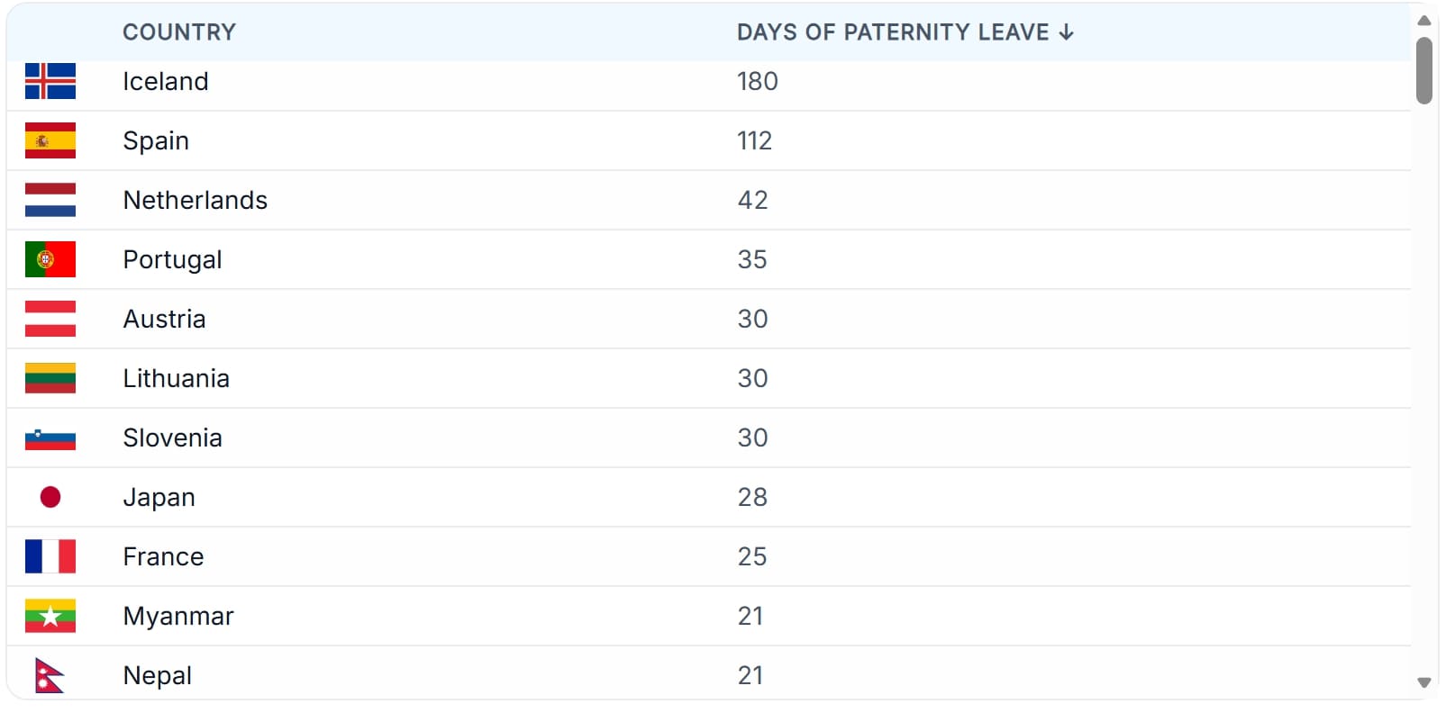Click the Spain flag icon

[50, 140]
